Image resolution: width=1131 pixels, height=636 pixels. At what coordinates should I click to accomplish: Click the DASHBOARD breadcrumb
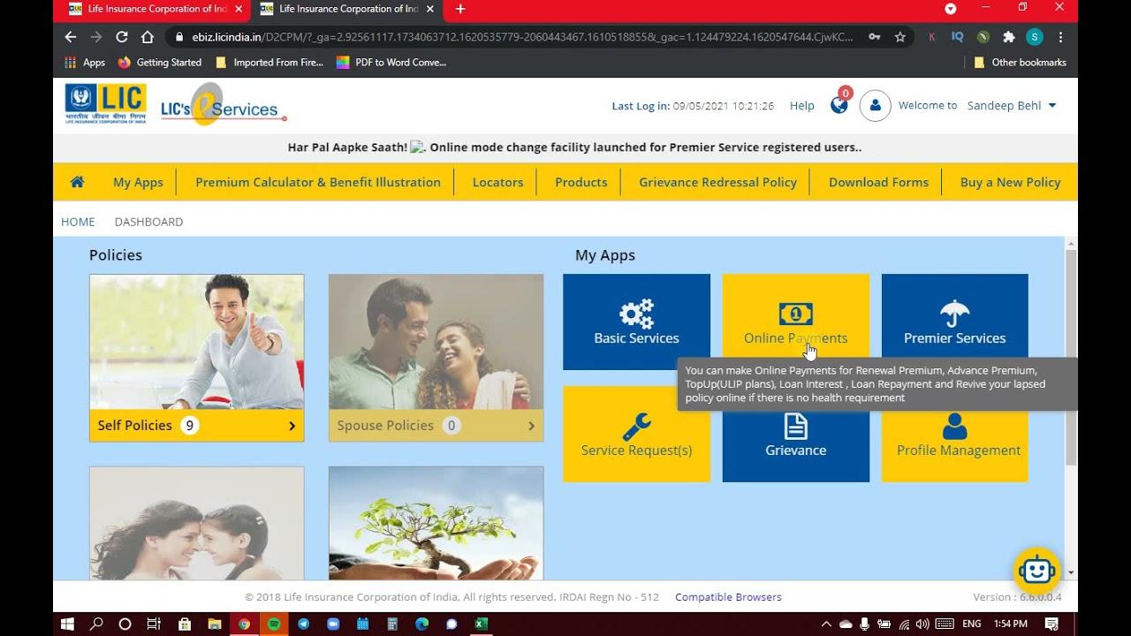click(x=148, y=222)
